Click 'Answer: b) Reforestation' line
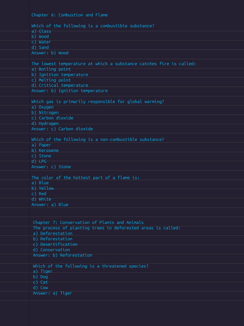Image resolution: width=244 pixels, height=326 pixels. click(63, 255)
